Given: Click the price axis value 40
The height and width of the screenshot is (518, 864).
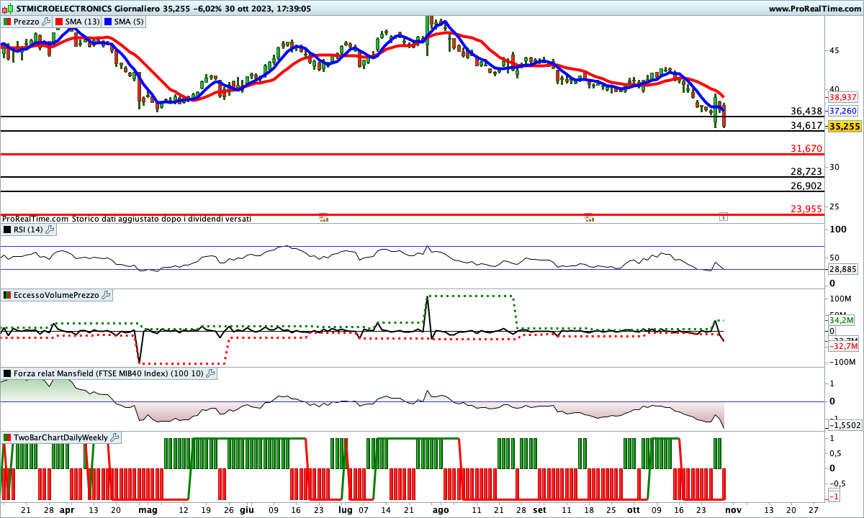Looking at the screenshot, I should coord(834,89).
